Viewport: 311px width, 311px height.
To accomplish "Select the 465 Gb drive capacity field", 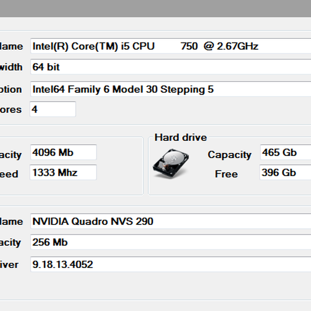I will pyautogui.click(x=285, y=152).
